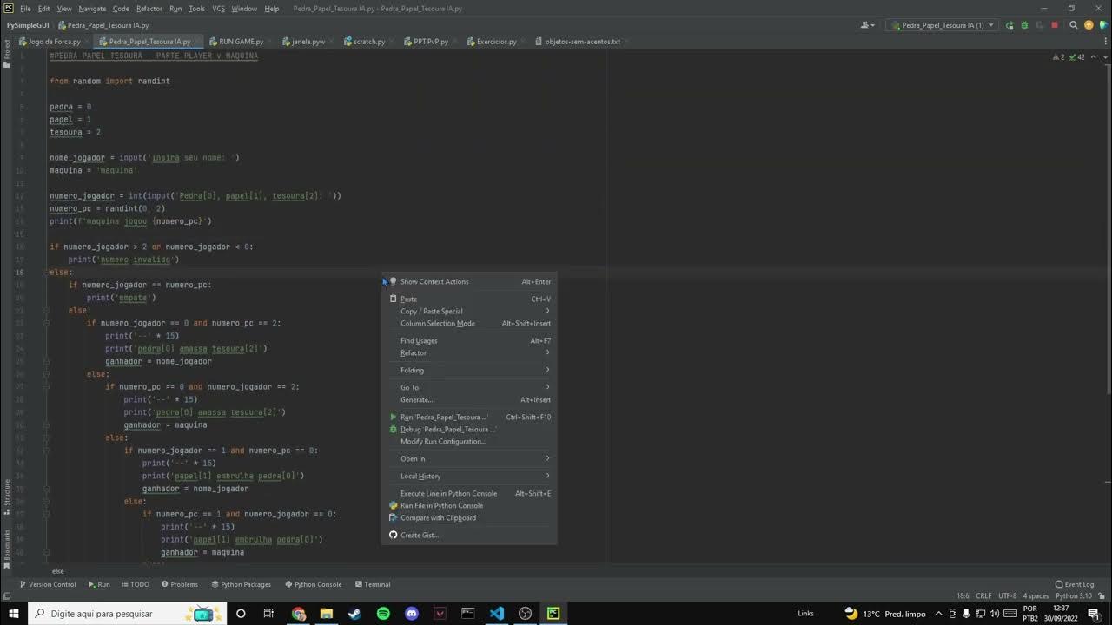Expand the Local History submenu
Image resolution: width=1112 pixels, height=625 pixels.
[x=469, y=477]
